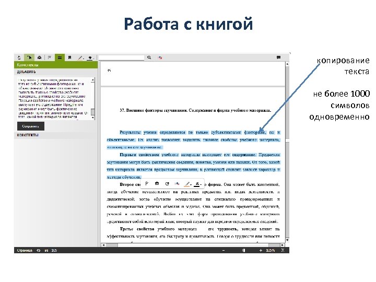Viewport: 376px width, 282px height.
Task: Open the comments icon at toolbar right
Action: tap(278, 57)
